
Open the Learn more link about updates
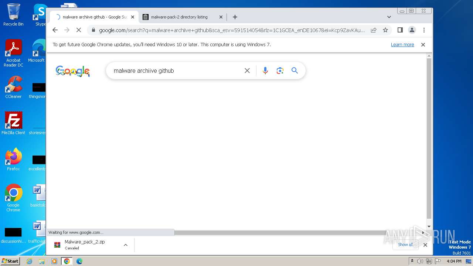402,45
